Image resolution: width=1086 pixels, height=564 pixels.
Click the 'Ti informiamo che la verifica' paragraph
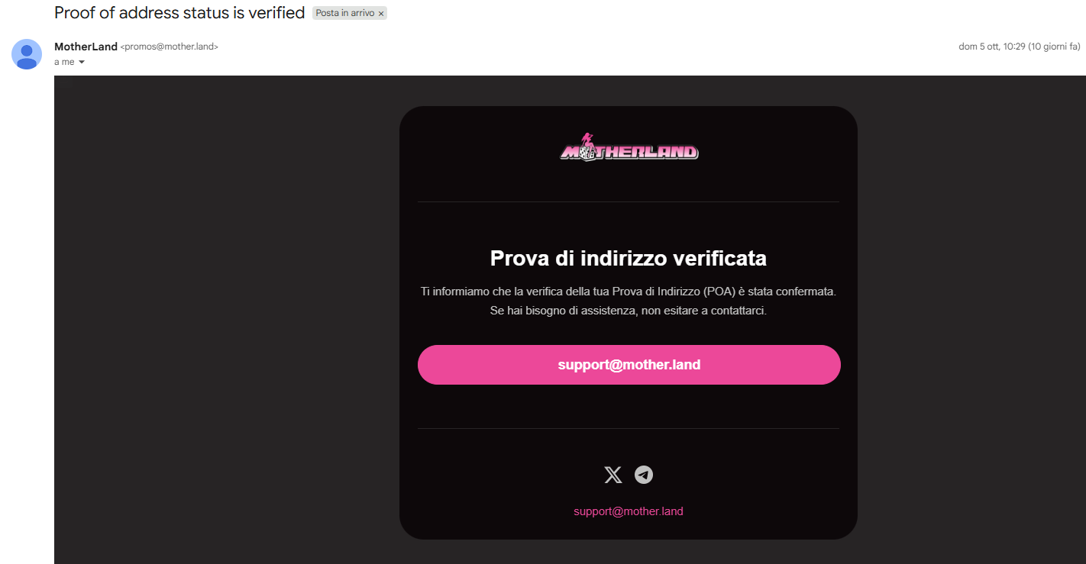[x=629, y=292]
